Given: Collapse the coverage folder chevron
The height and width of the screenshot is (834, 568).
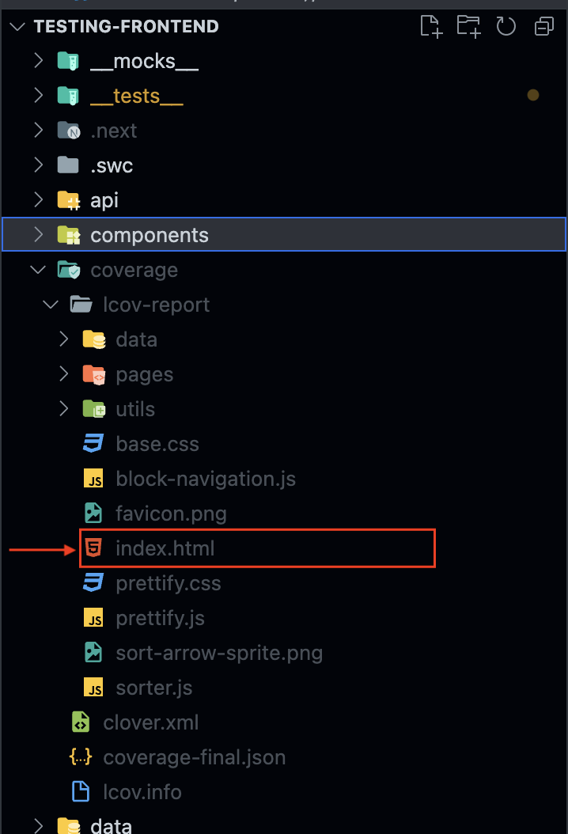Looking at the screenshot, I should coord(37,269).
